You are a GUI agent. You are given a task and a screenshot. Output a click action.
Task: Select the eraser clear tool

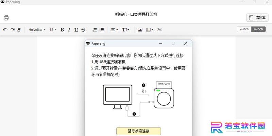point(19,30)
